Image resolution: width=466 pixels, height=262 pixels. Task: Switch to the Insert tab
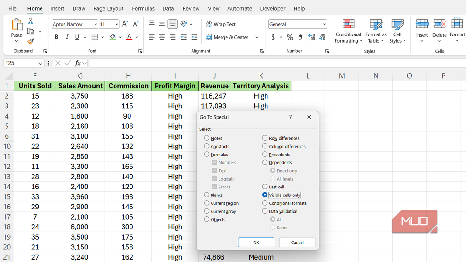(x=57, y=8)
